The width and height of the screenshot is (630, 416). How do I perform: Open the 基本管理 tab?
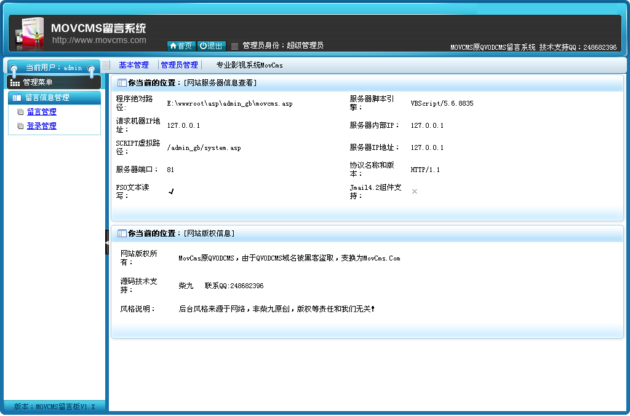[x=134, y=65]
